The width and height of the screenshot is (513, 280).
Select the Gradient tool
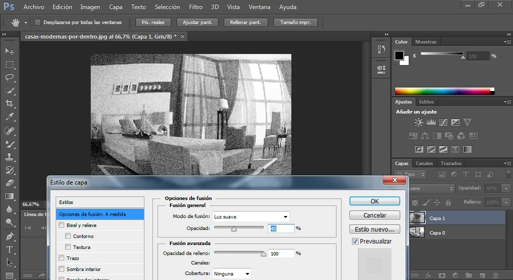point(10,196)
